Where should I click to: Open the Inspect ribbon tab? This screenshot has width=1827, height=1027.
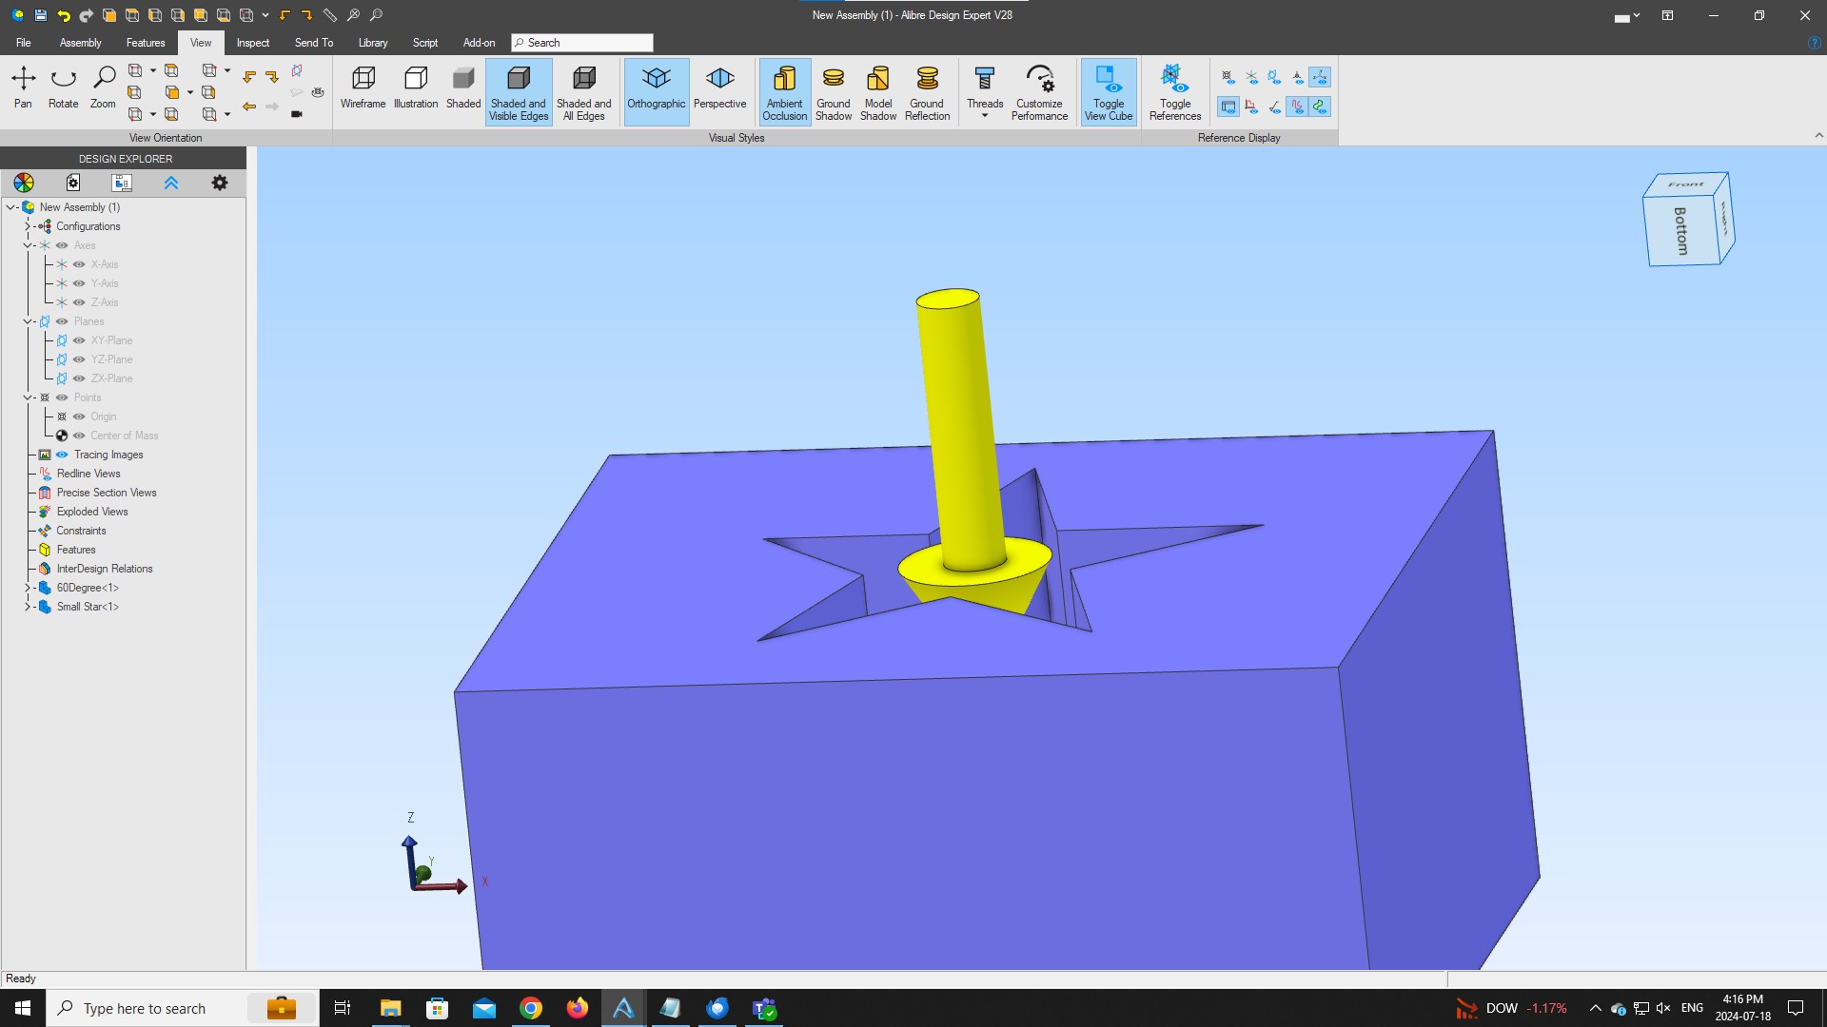(x=252, y=43)
